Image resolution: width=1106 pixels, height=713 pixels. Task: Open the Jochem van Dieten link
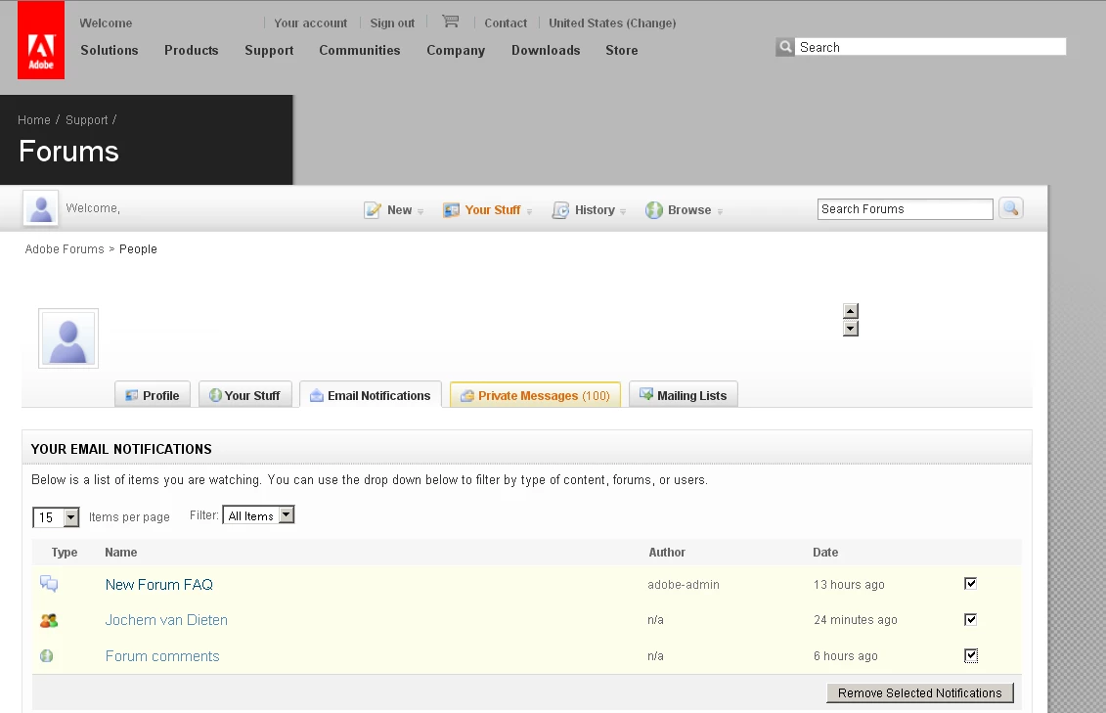(x=166, y=620)
